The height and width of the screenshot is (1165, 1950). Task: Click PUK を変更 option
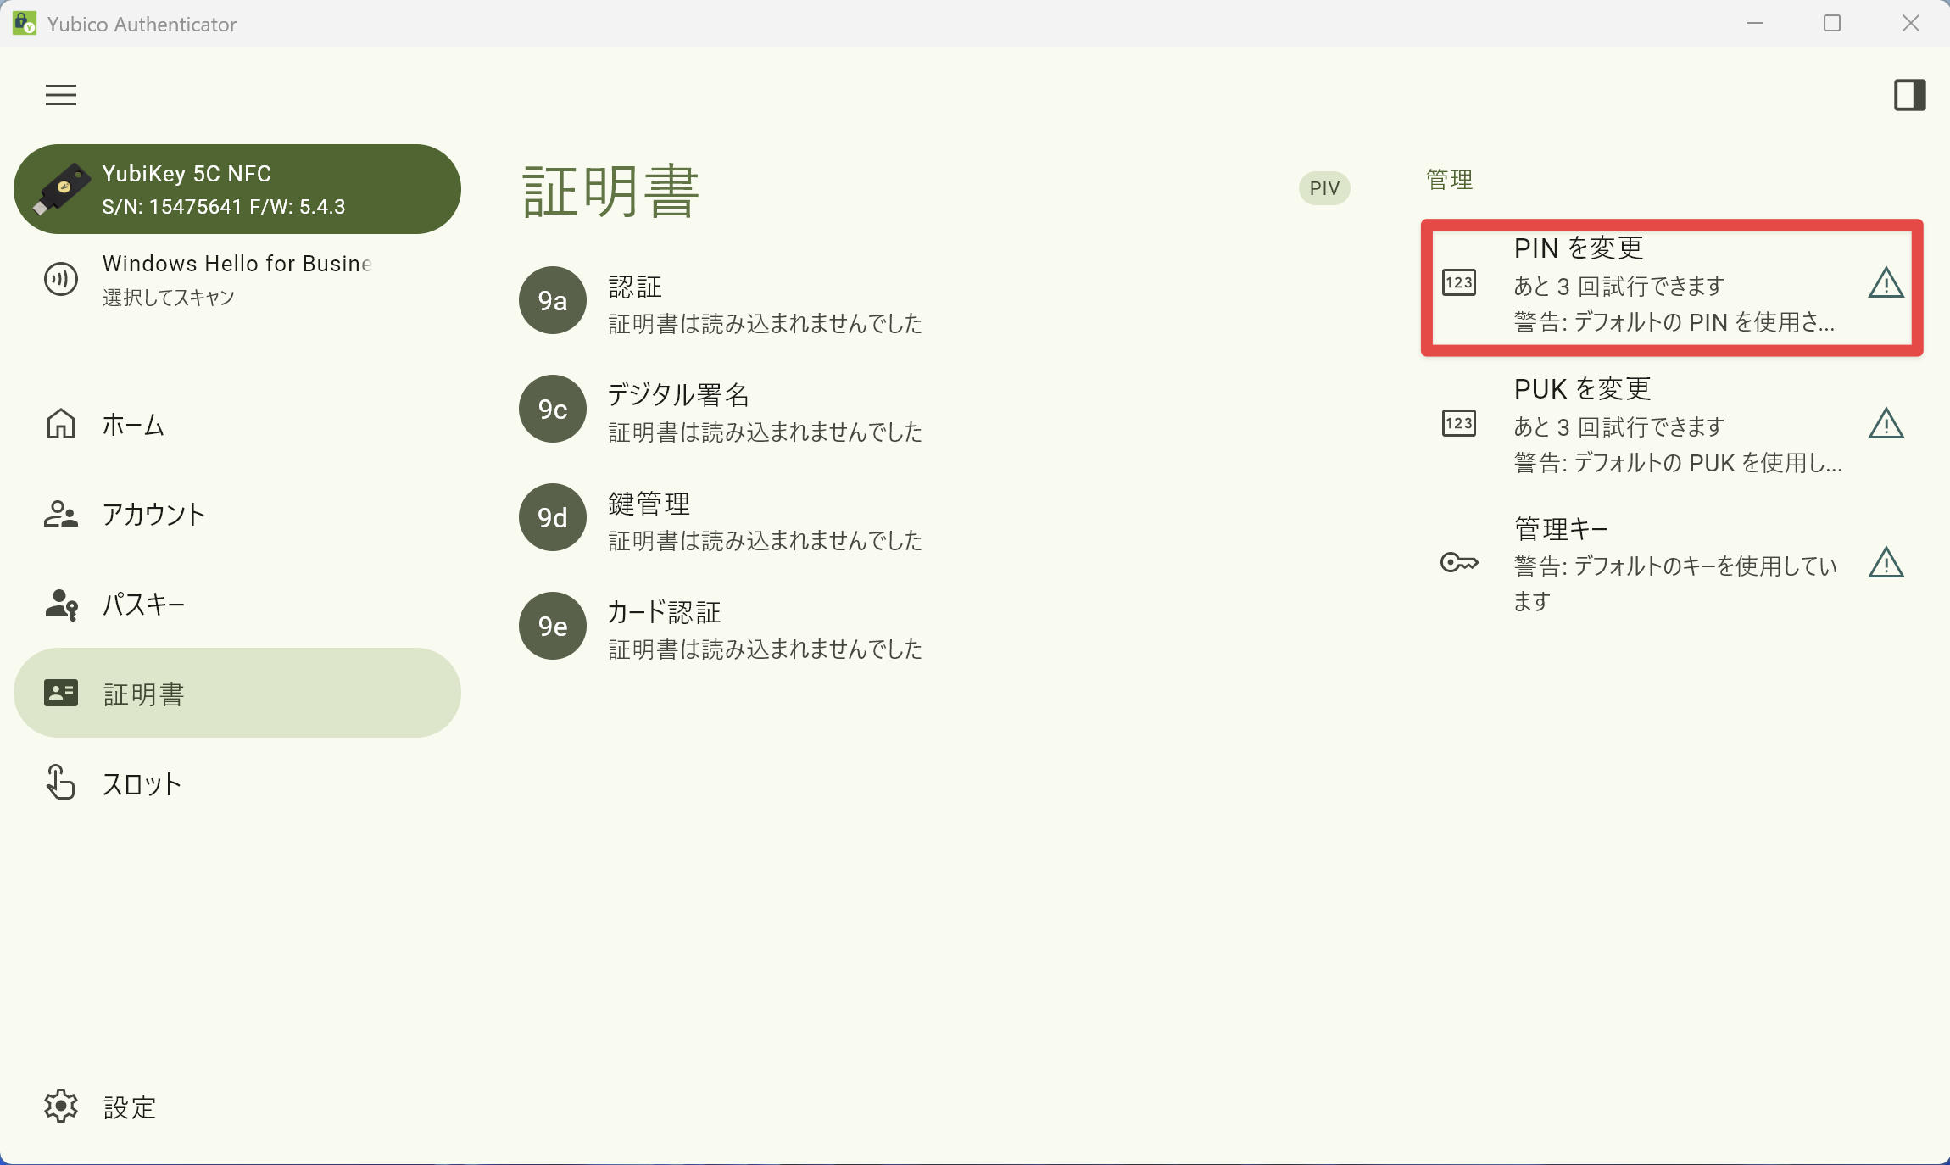(1672, 425)
